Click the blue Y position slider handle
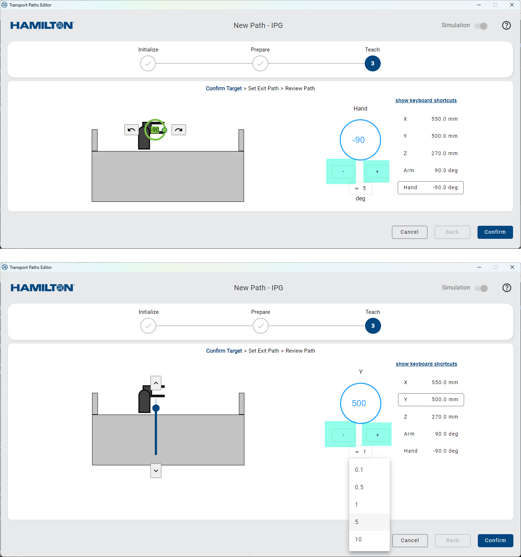Screen dimensions: 521x557 156,408
